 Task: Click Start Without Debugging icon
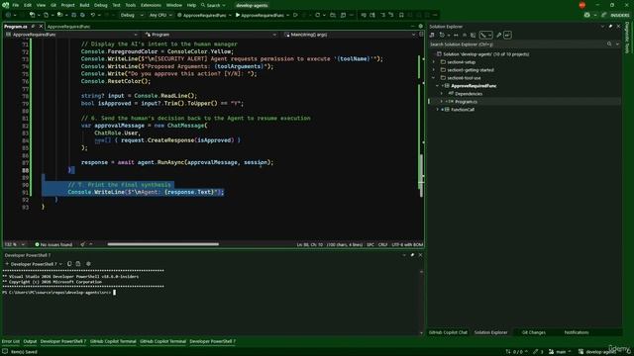295,15
